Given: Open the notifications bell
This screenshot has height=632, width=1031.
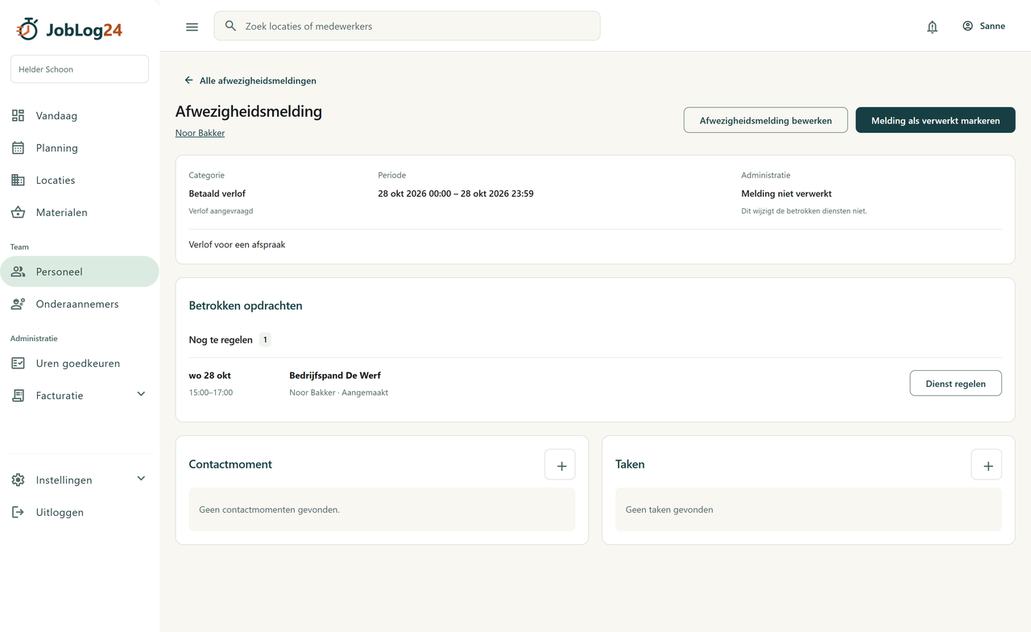Looking at the screenshot, I should [932, 27].
